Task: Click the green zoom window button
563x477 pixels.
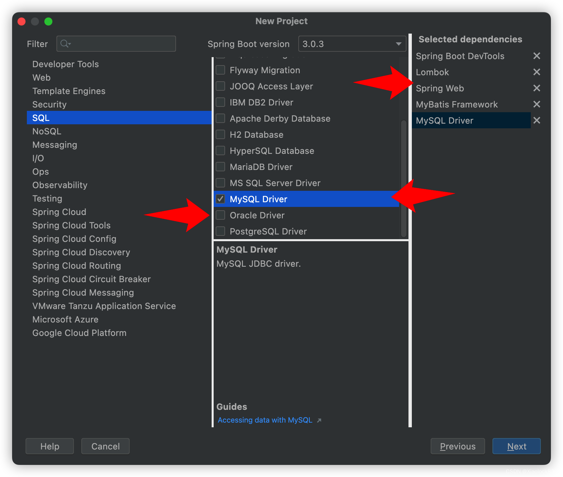Action: pyautogui.click(x=48, y=21)
